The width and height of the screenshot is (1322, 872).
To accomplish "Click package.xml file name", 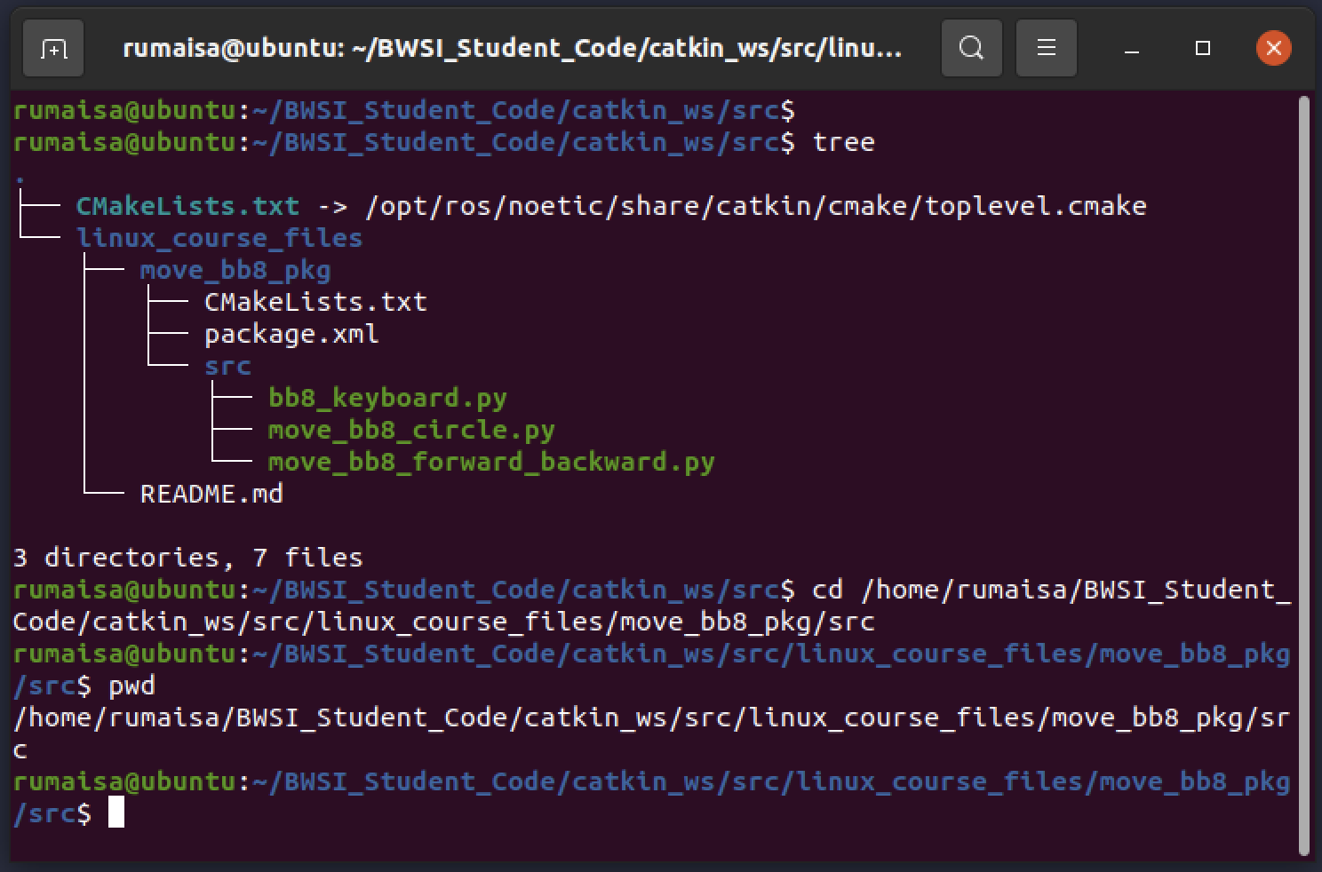I will [291, 334].
